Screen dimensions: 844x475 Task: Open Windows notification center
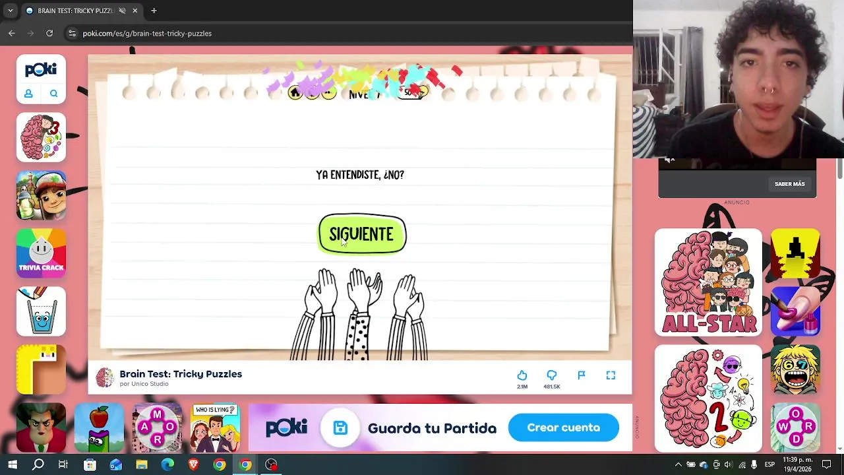point(827,464)
